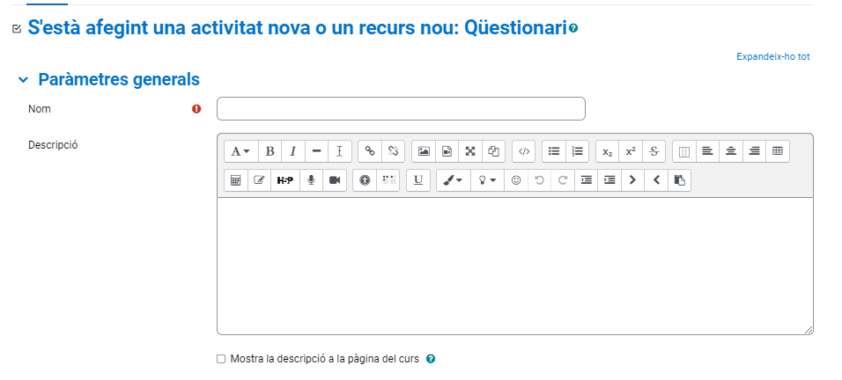Viewport: 842px width, 380px height.
Task: Enable 'Mostra la descripció a la pàgina del curs'
Action: [221, 359]
